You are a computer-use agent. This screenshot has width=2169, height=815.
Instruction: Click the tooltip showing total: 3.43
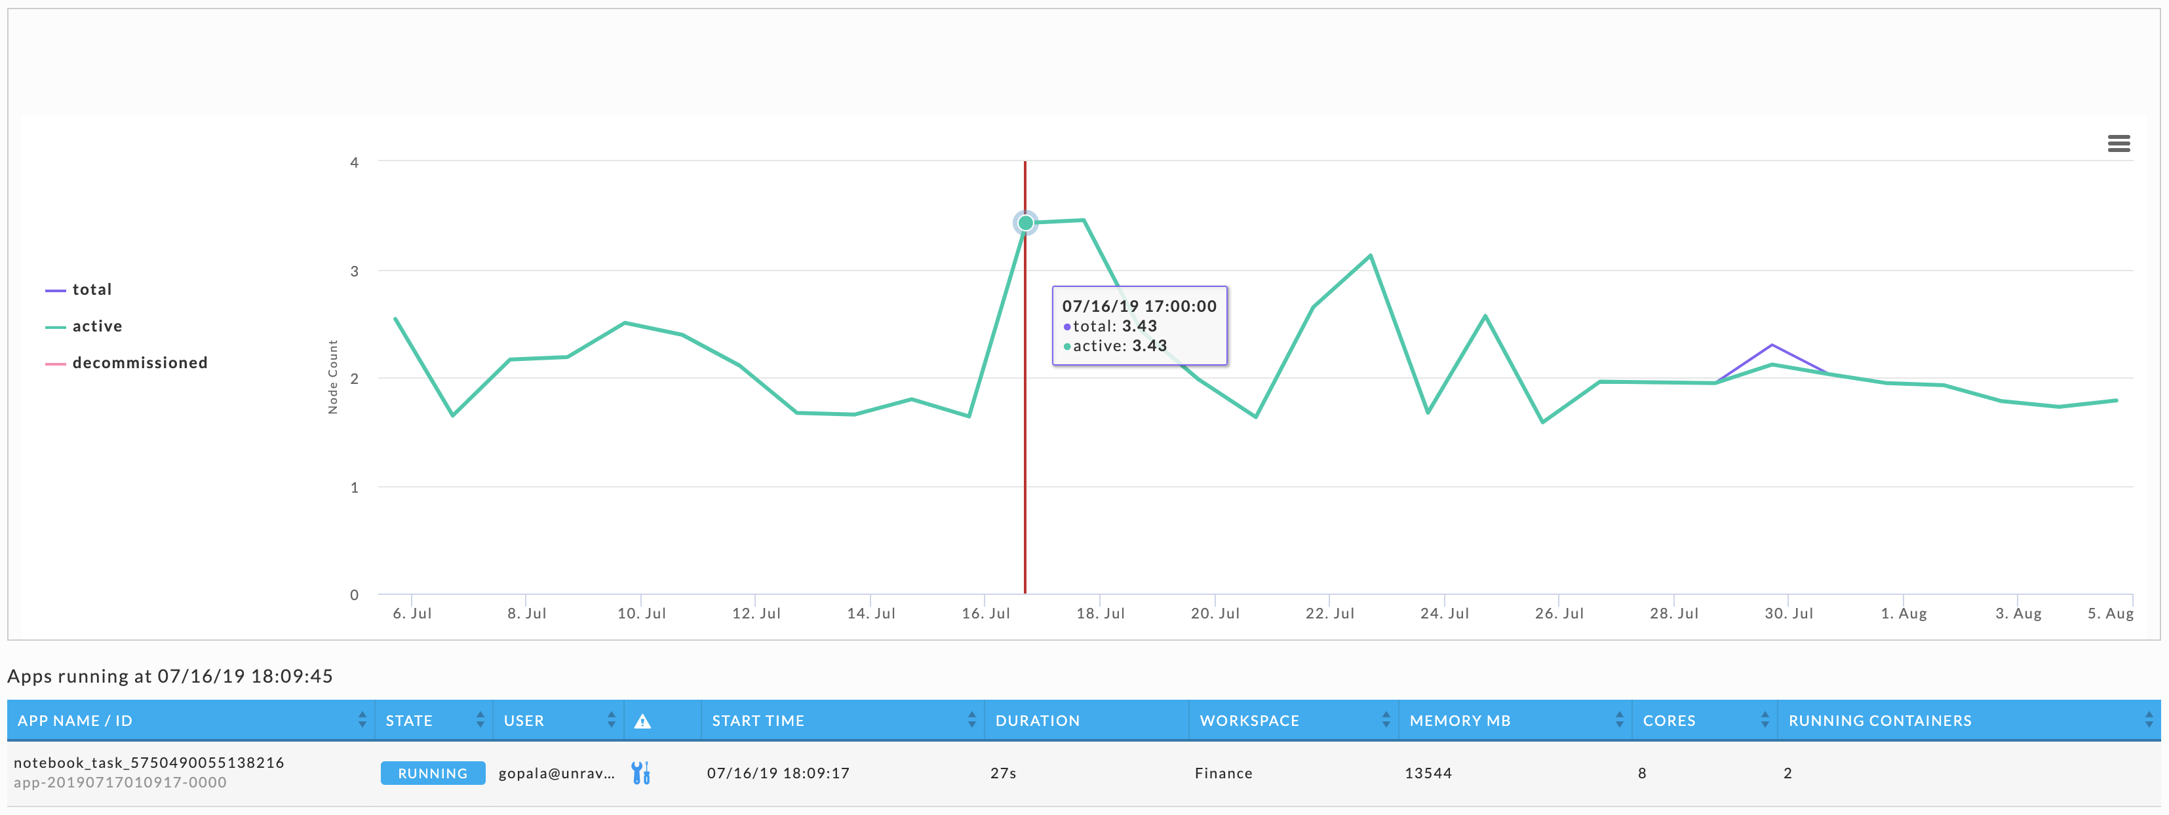click(x=1139, y=326)
